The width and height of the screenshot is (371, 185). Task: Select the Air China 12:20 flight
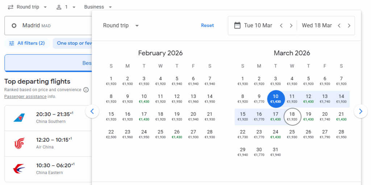pos(48,144)
